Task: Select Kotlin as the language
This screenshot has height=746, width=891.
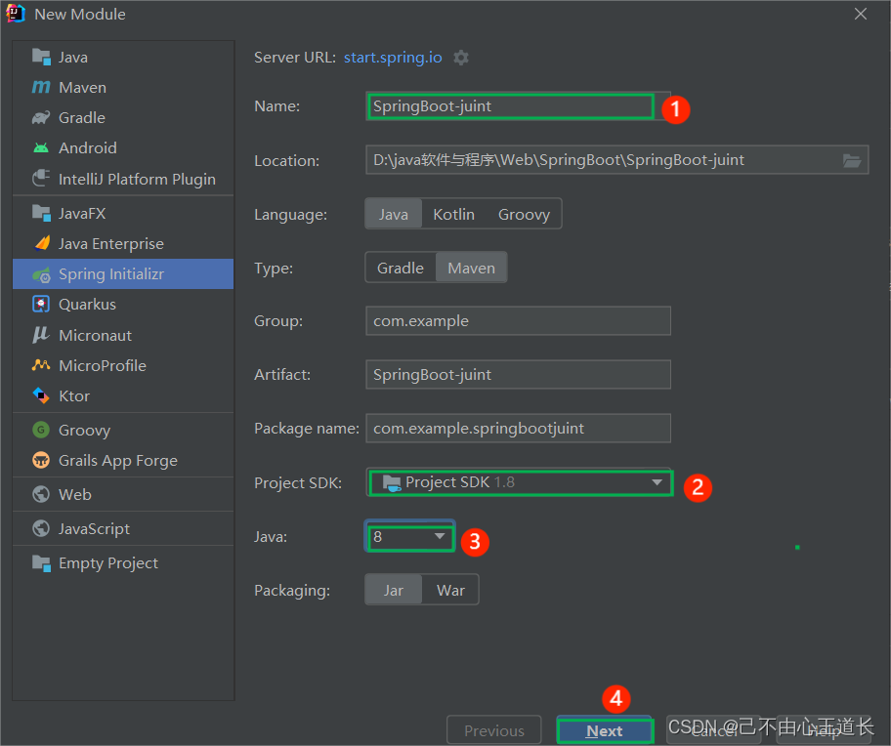Action: (x=453, y=214)
